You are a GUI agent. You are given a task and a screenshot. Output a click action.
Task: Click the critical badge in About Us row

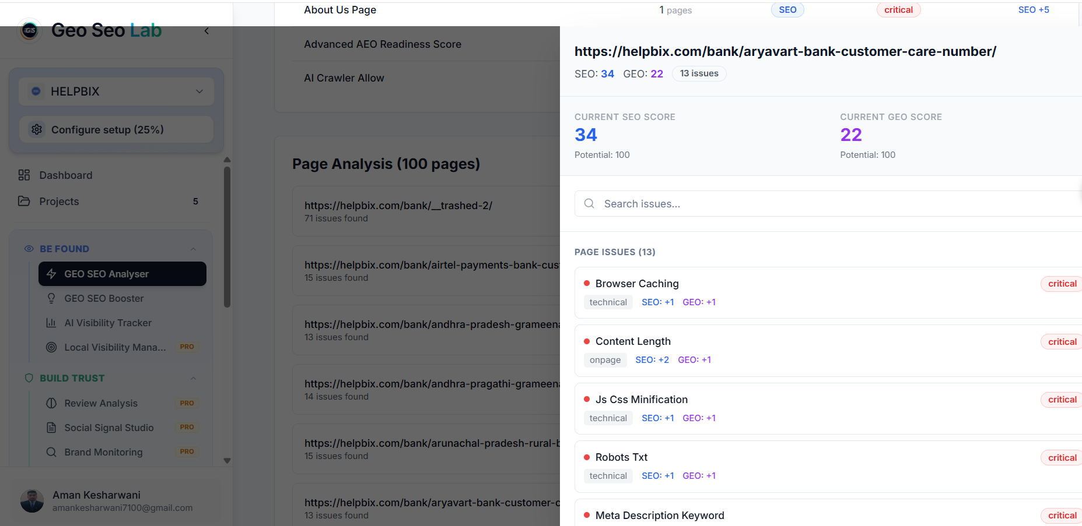pos(898,10)
